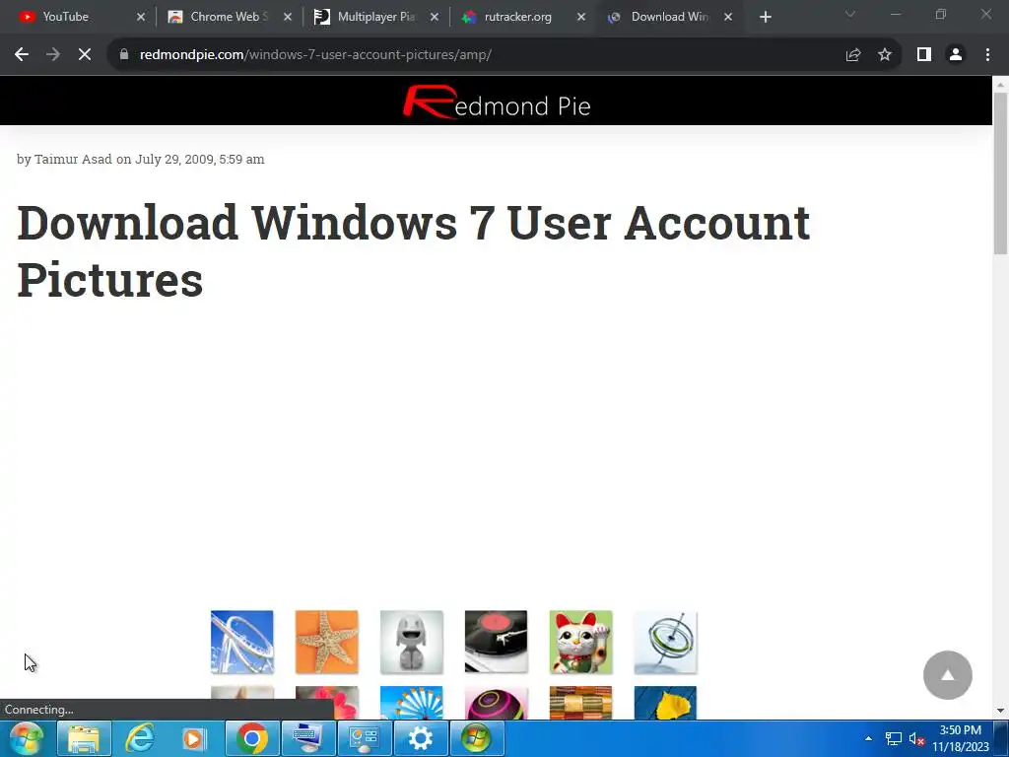Open the gear settings taskbar icon

point(420,738)
